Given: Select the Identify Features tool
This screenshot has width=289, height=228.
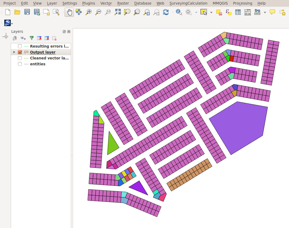Looking at the screenshot, I should [179, 12].
